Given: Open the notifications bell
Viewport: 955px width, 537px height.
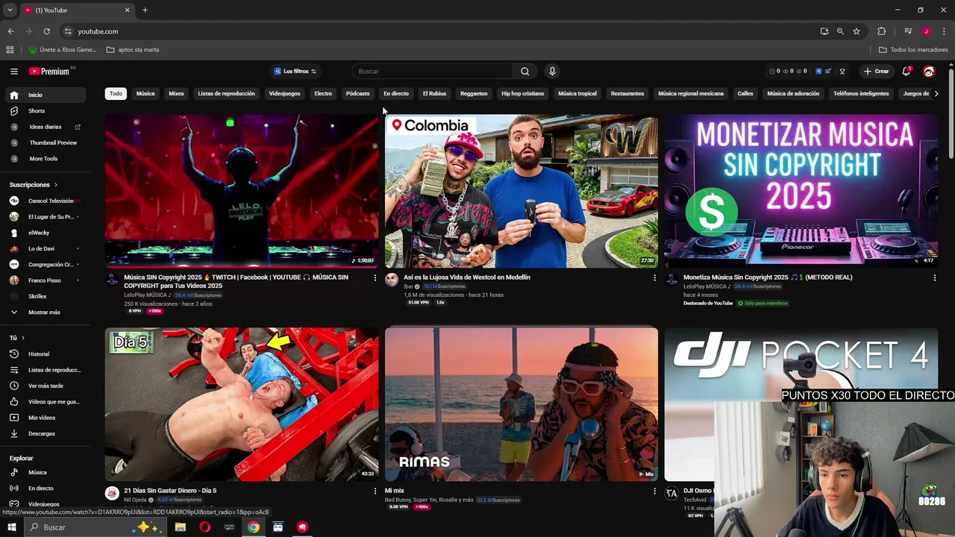Looking at the screenshot, I should tap(906, 72).
